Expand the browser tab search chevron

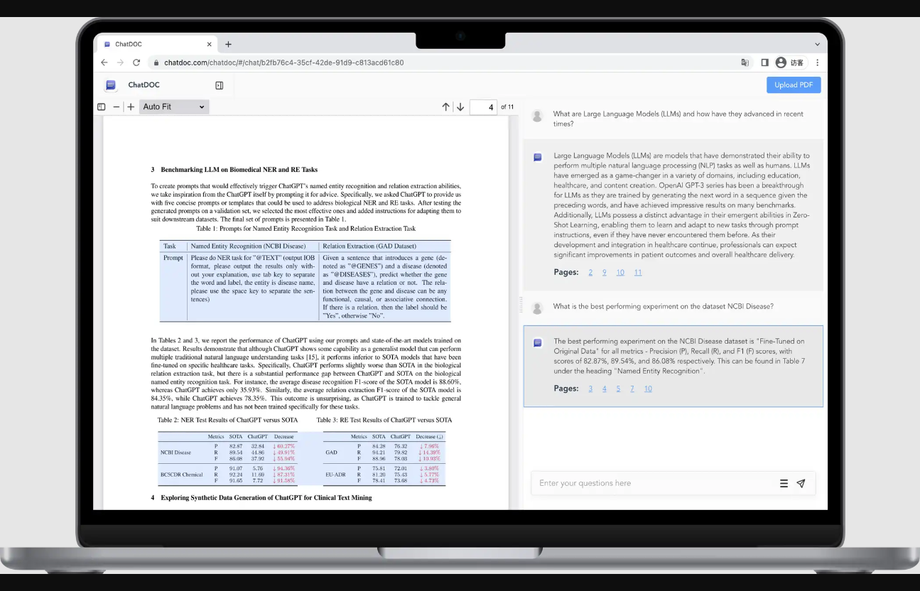click(817, 44)
